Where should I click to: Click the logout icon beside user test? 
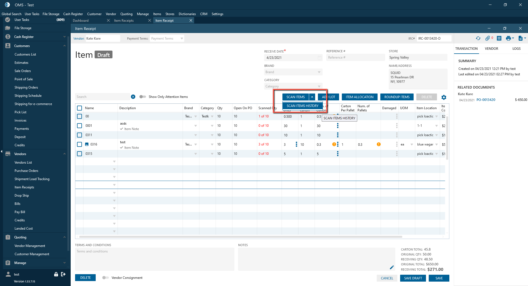[x=63, y=274]
